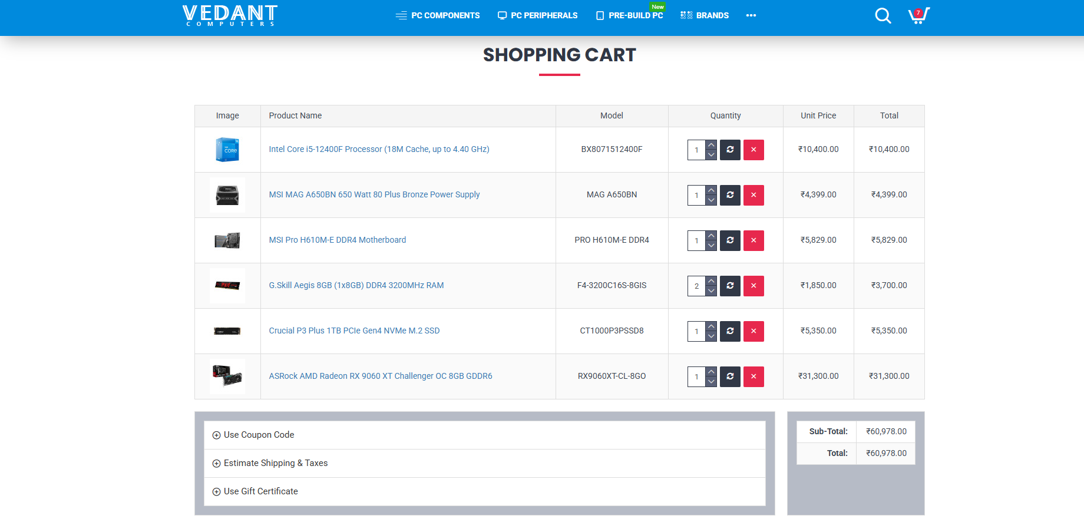Click quantity field for G.Skill Aegis RAM

(x=696, y=286)
